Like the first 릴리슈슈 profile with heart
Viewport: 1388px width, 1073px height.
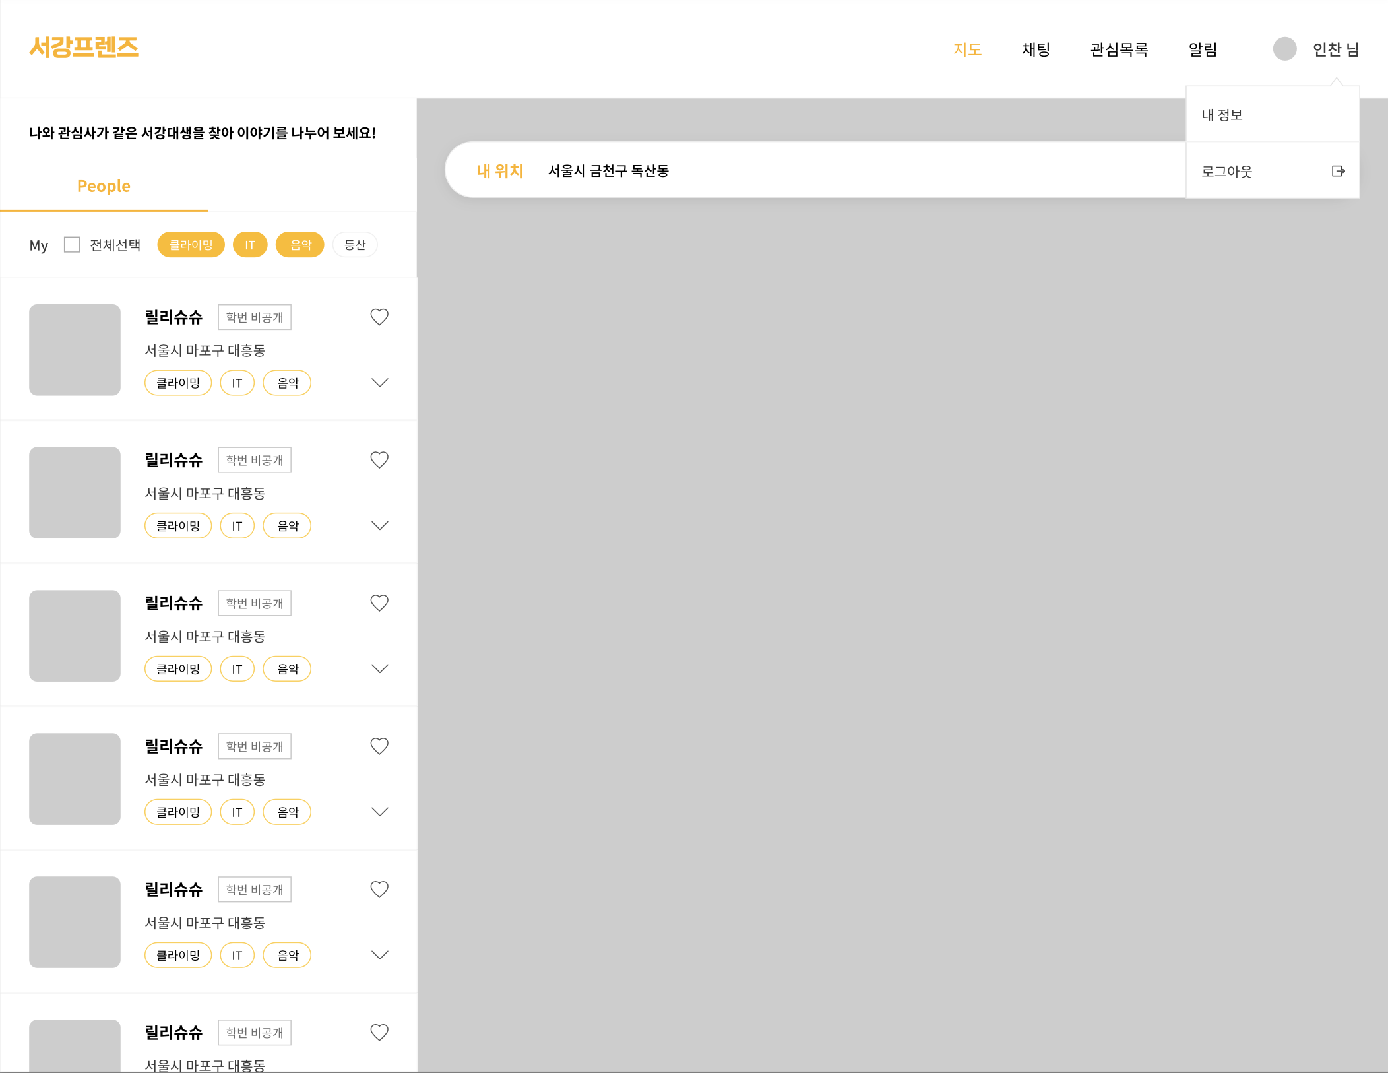[379, 317]
